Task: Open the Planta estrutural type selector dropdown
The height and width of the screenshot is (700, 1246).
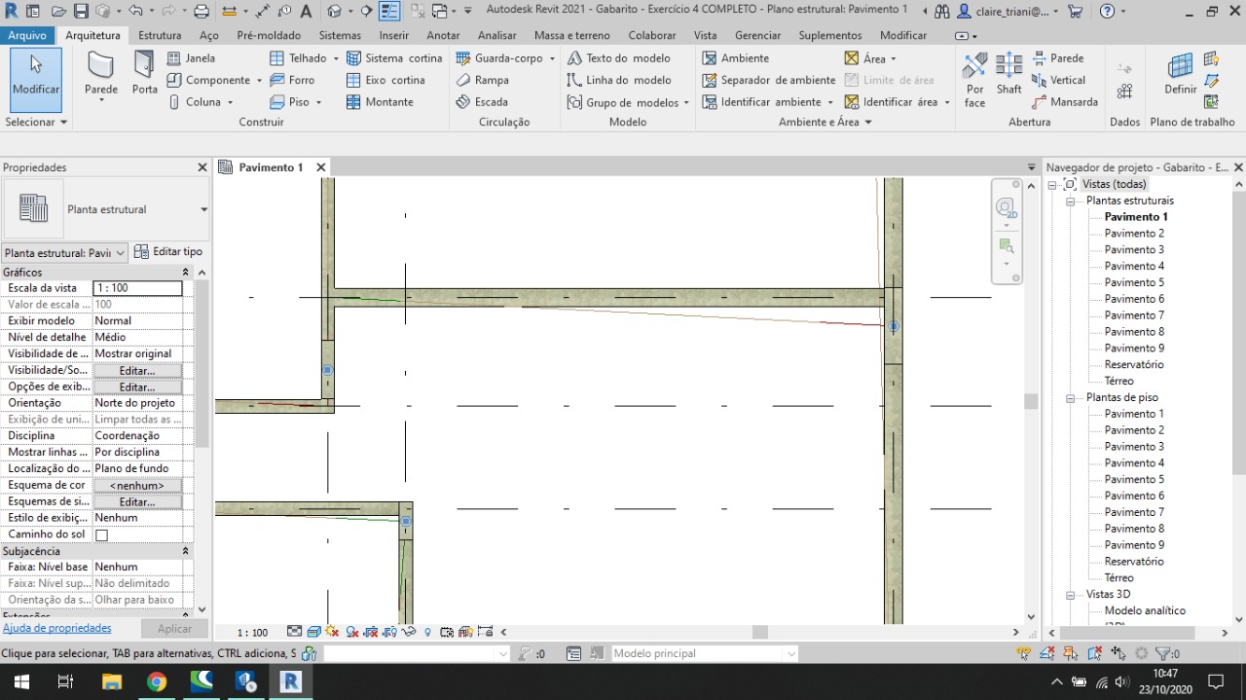Action: click(203, 209)
